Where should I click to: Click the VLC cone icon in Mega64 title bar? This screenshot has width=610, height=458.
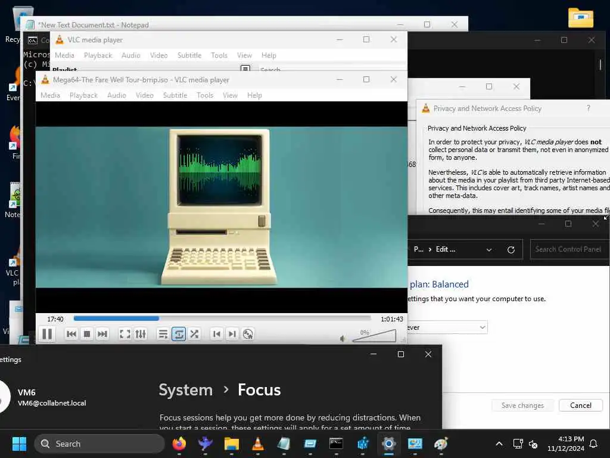(45, 79)
